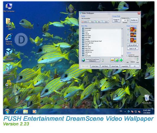
Task: Select the first display mode radio button
Action: click(128, 29)
